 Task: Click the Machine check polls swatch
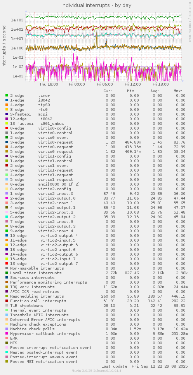tap(7, 329)
